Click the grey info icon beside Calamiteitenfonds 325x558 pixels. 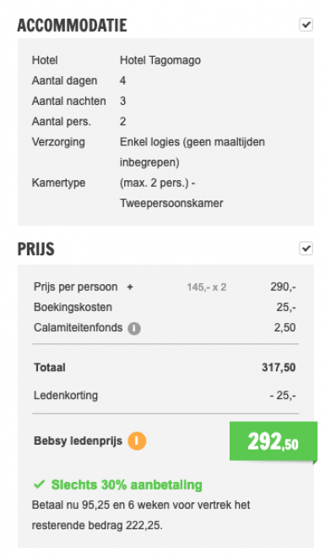pos(134,328)
